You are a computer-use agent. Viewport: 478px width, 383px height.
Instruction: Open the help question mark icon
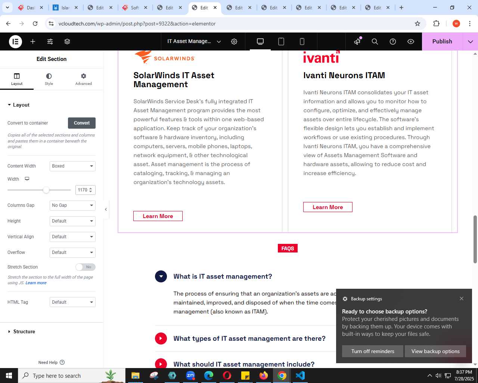tap(393, 42)
